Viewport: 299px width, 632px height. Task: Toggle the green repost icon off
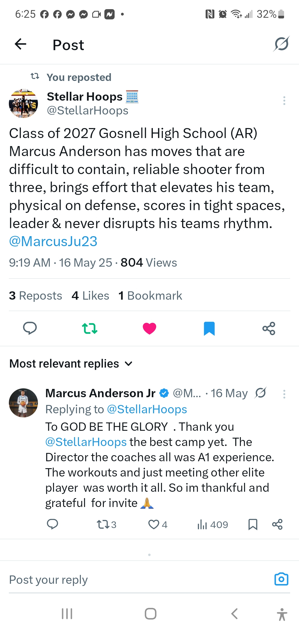pos(90,328)
